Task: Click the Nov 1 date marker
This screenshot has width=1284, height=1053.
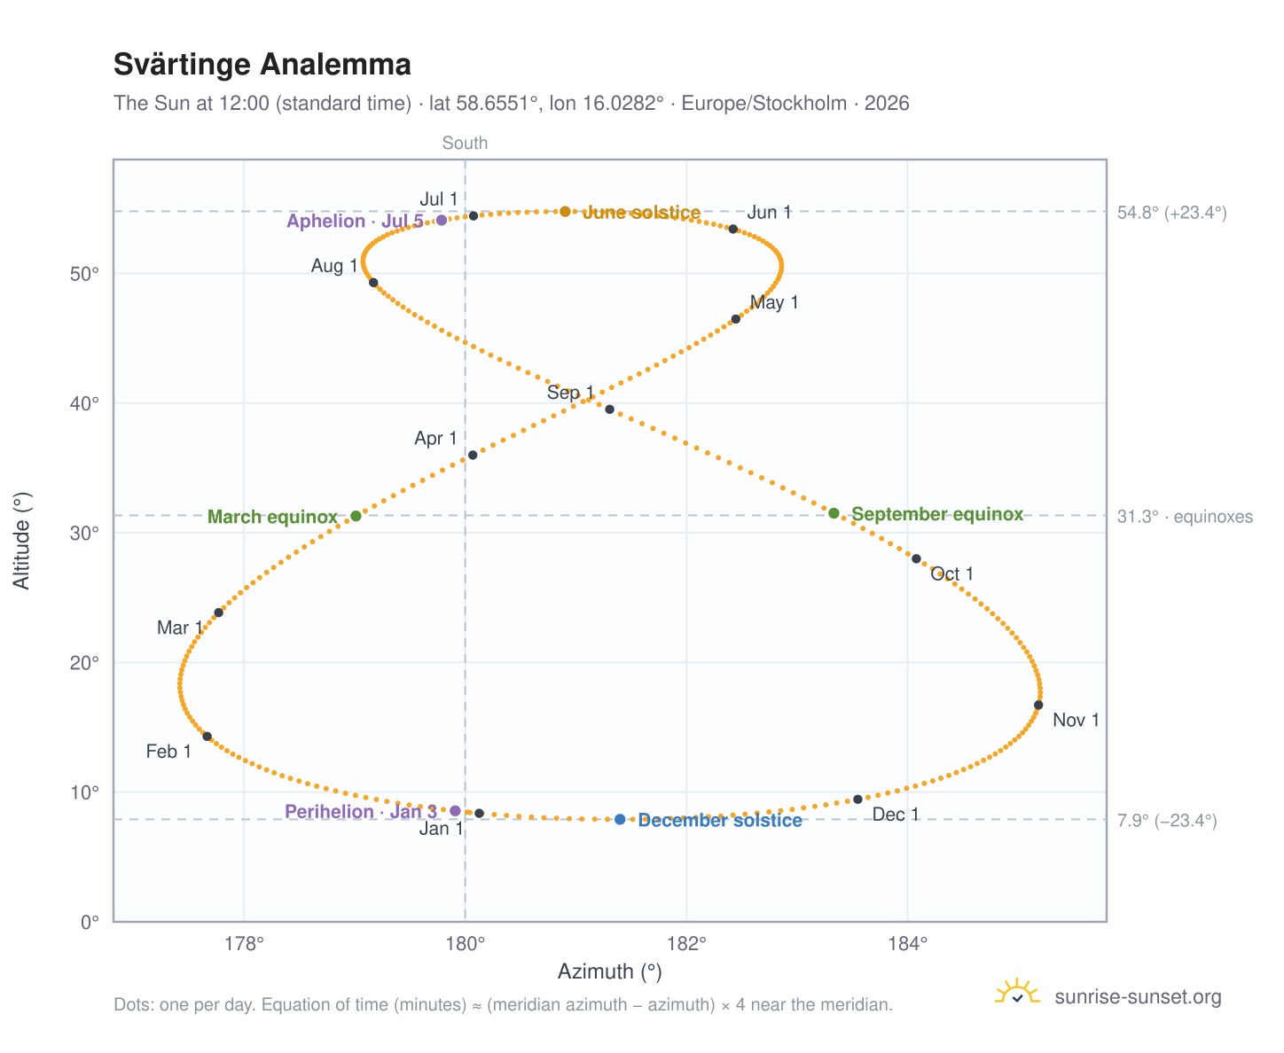Action: [x=1038, y=705]
